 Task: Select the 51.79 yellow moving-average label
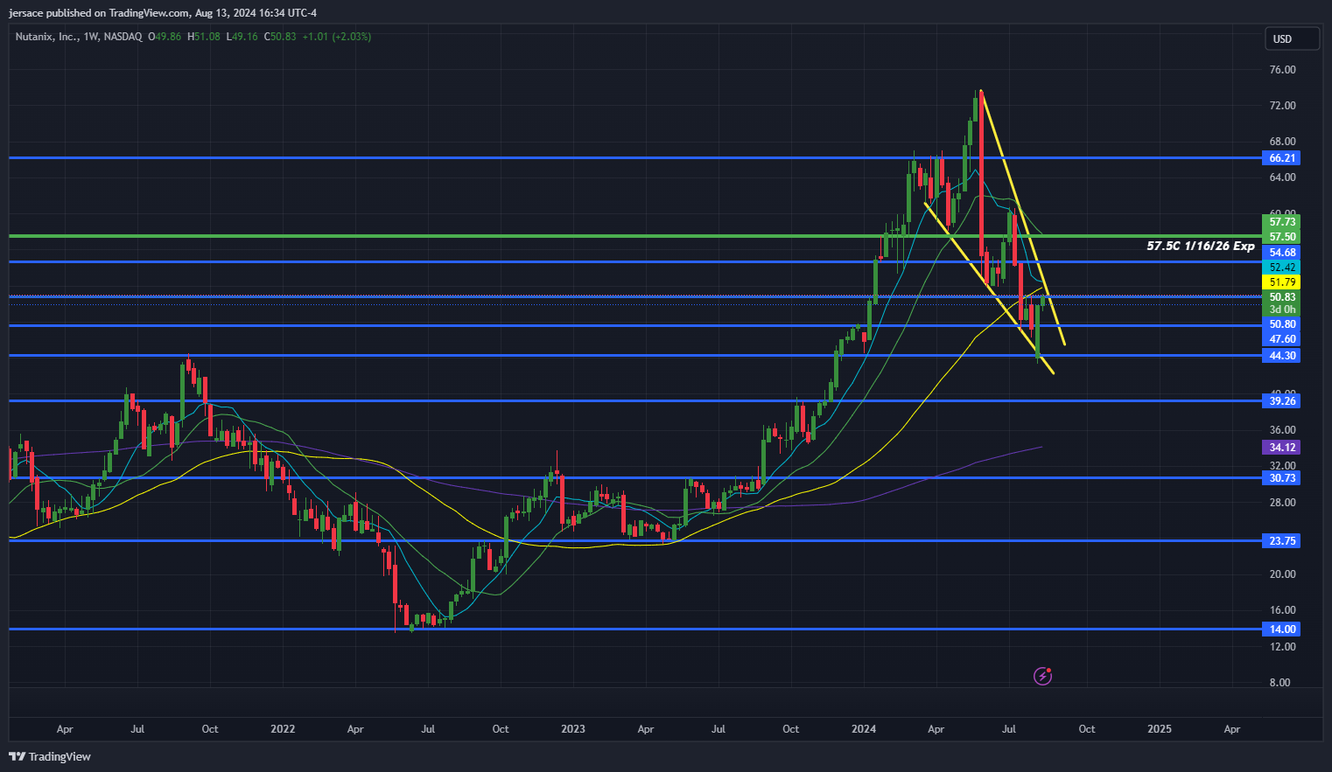[x=1282, y=282]
